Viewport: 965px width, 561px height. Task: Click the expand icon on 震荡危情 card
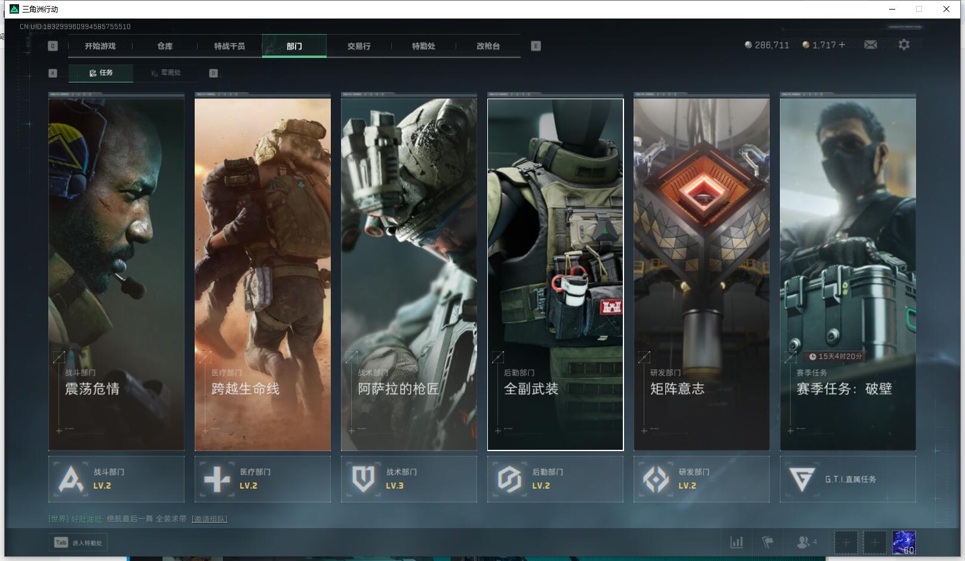click(x=59, y=357)
